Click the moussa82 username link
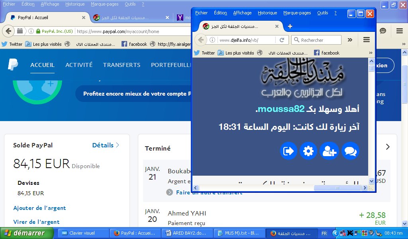This screenshot has width=408, height=239. [281, 109]
